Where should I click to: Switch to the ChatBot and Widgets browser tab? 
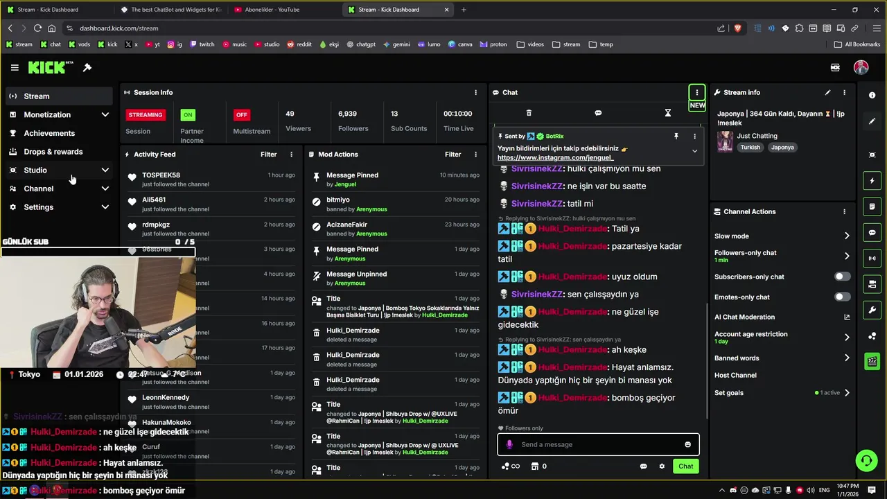170,10
